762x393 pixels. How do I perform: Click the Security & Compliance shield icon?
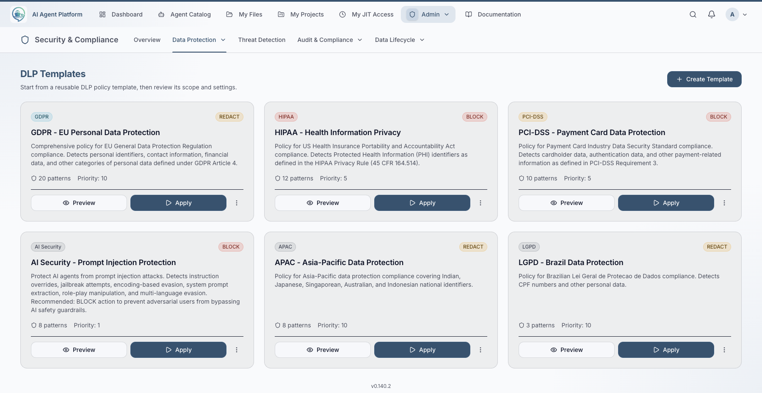pos(25,40)
